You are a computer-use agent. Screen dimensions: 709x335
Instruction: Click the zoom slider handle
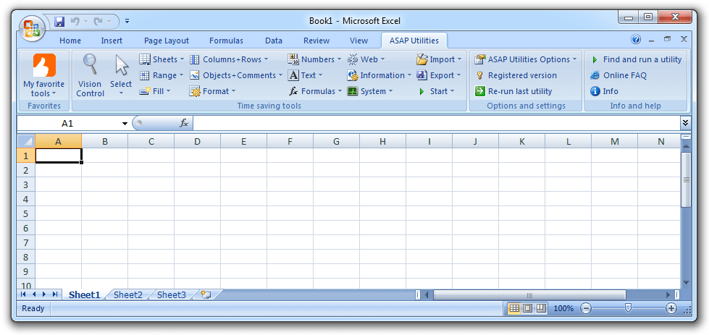tap(628, 308)
